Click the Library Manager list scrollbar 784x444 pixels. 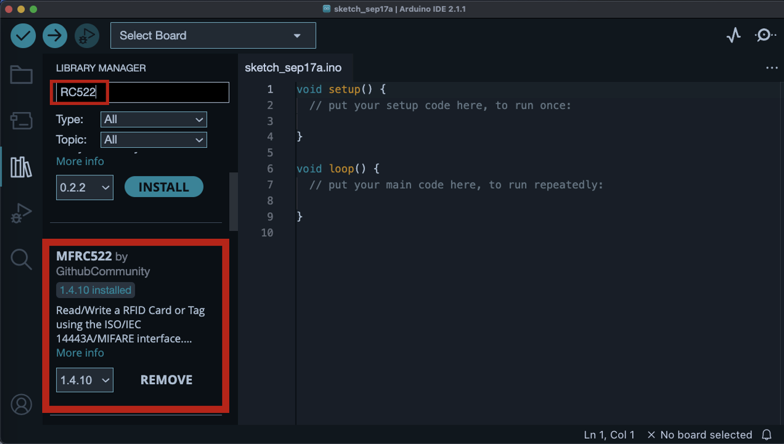[x=233, y=201]
